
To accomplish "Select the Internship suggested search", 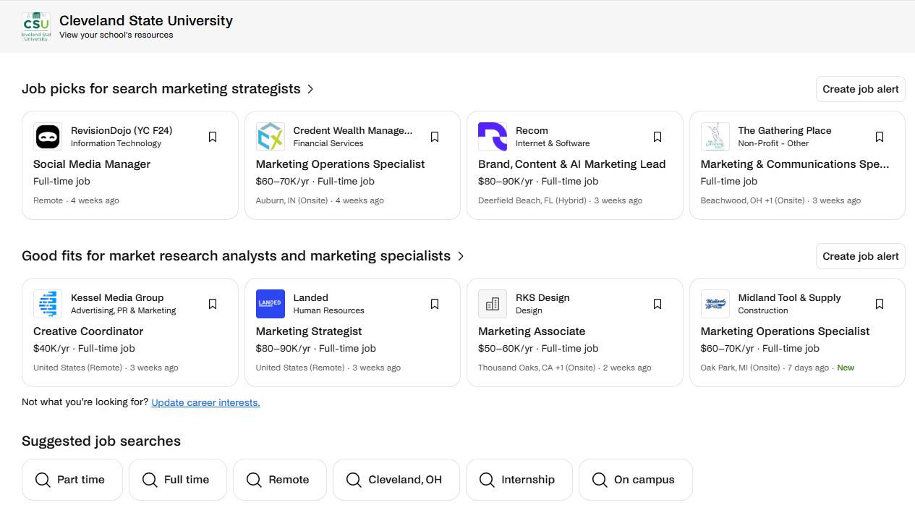I will click(519, 480).
